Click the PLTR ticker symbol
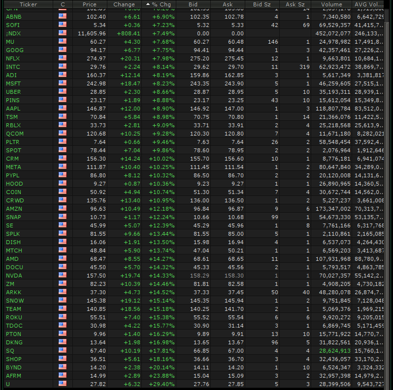The height and width of the screenshot is (390, 393). tap(13, 142)
